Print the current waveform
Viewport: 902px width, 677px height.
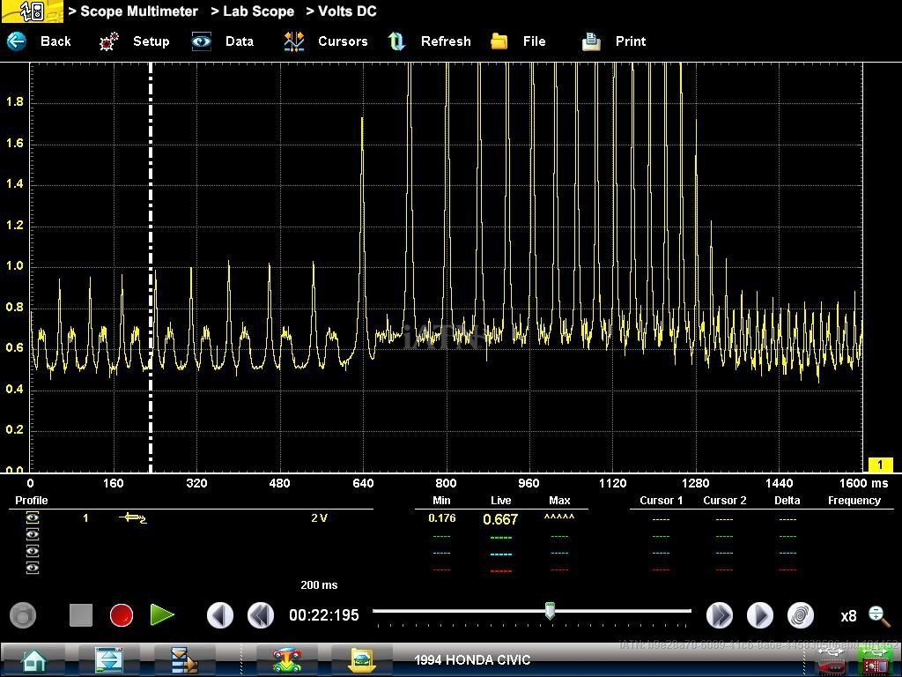[x=591, y=41]
